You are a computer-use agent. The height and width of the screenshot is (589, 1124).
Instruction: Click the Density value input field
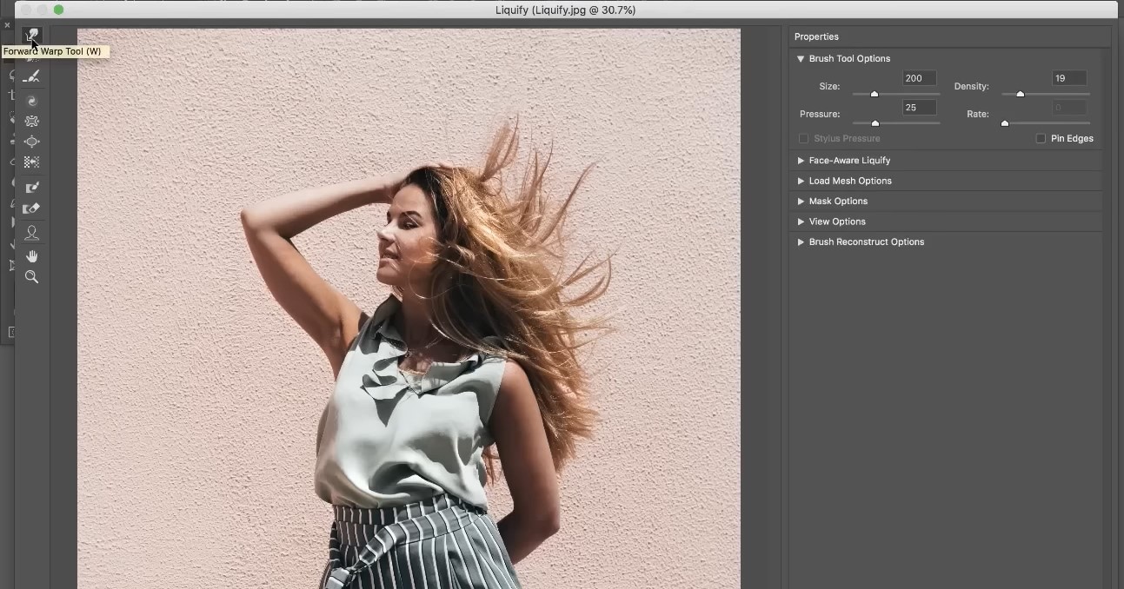click(1068, 78)
